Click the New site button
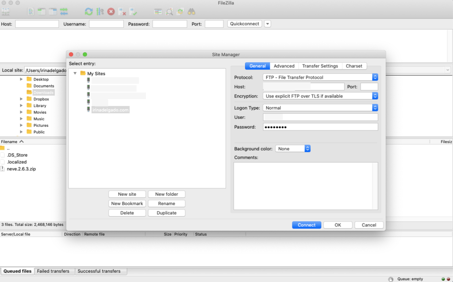Viewport: 453px width, 282px height. (127, 194)
